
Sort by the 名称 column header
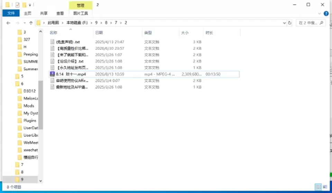53,33
